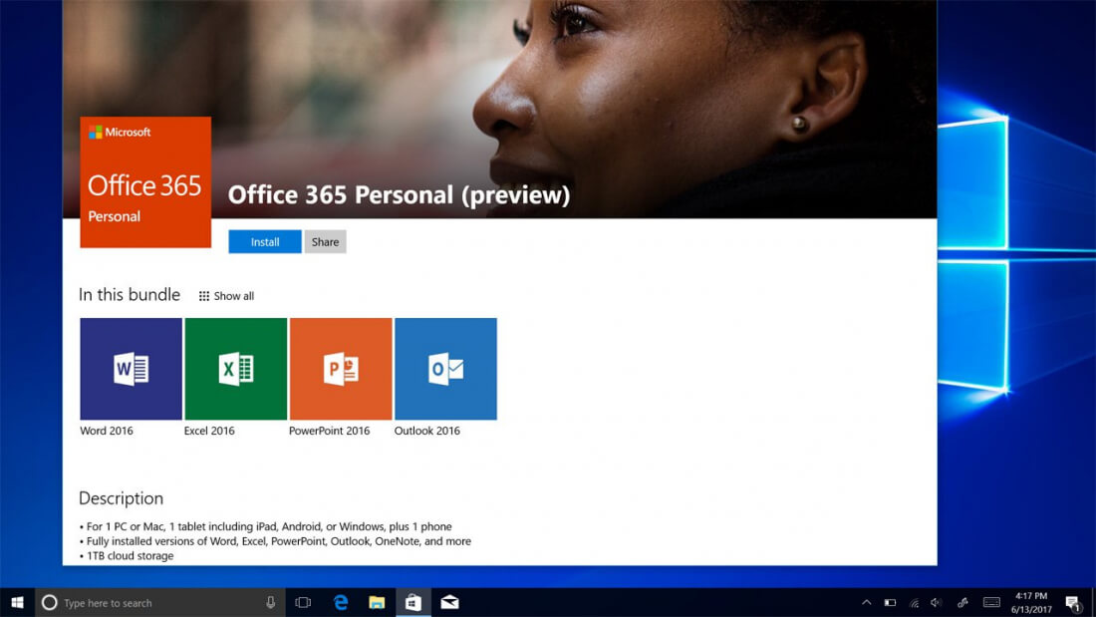Open Task View on the taskbar
Image resolution: width=1096 pixels, height=617 pixels.
pos(303,602)
